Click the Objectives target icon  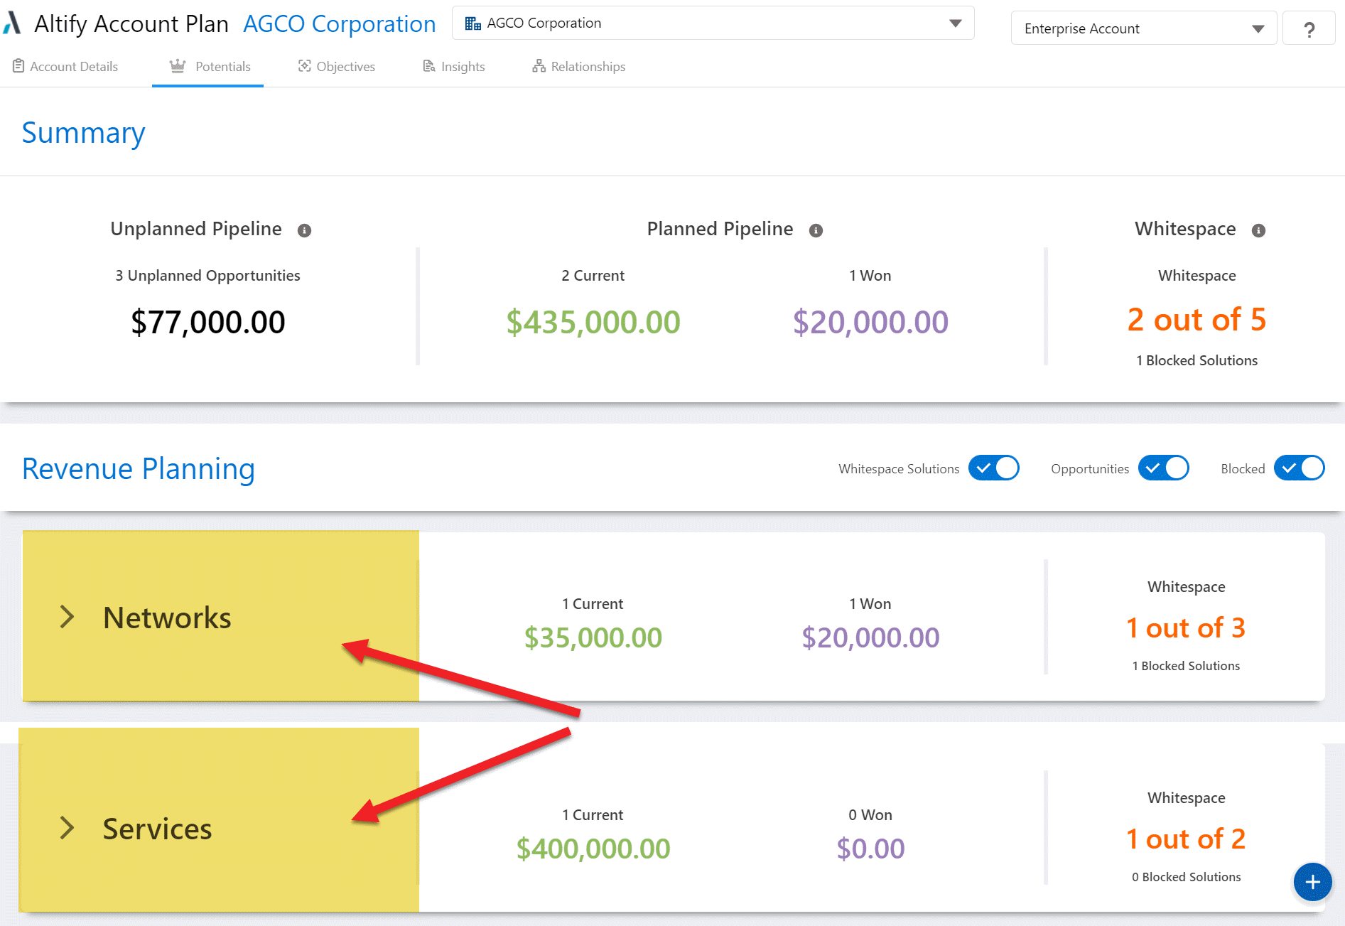[x=305, y=66]
